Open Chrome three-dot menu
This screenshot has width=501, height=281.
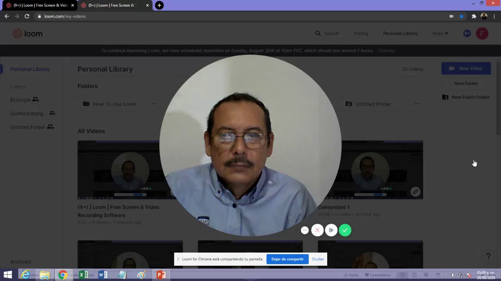click(x=495, y=16)
